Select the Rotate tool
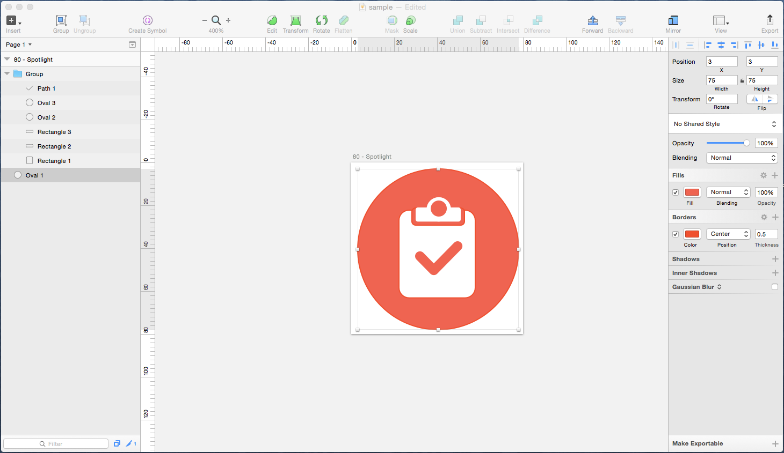 tap(322, 20)
